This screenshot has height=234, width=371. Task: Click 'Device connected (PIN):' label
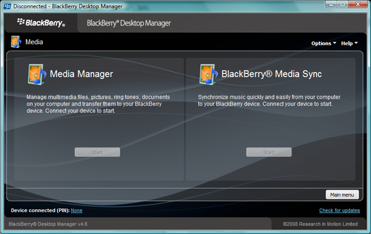point(40,210)
